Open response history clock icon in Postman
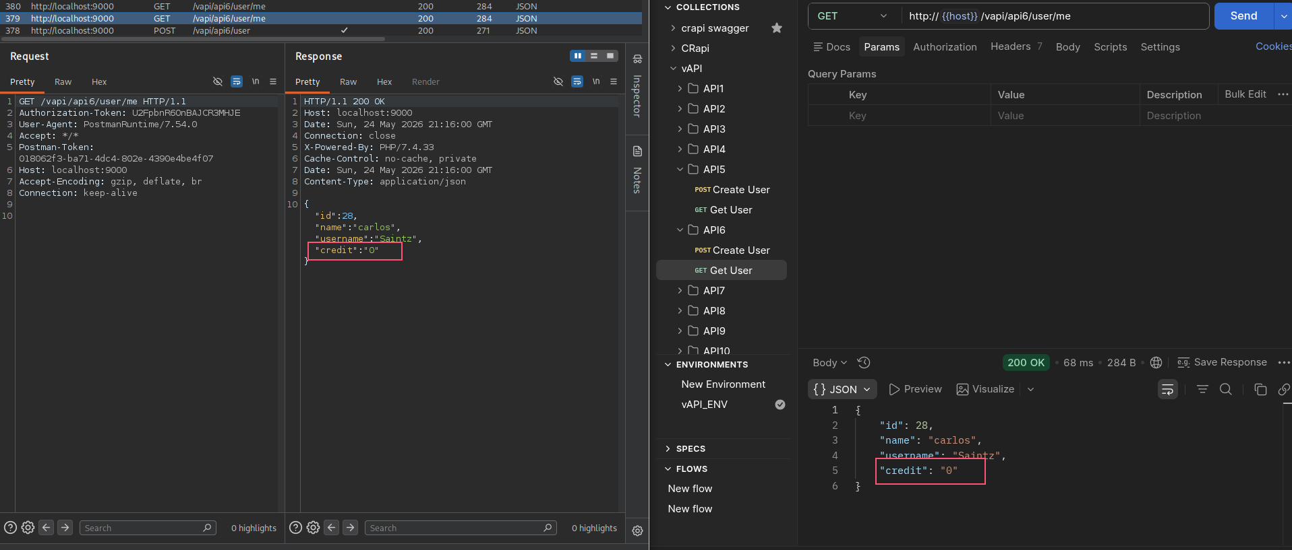Screen dimensions: 1292x550 pos(864,363)
